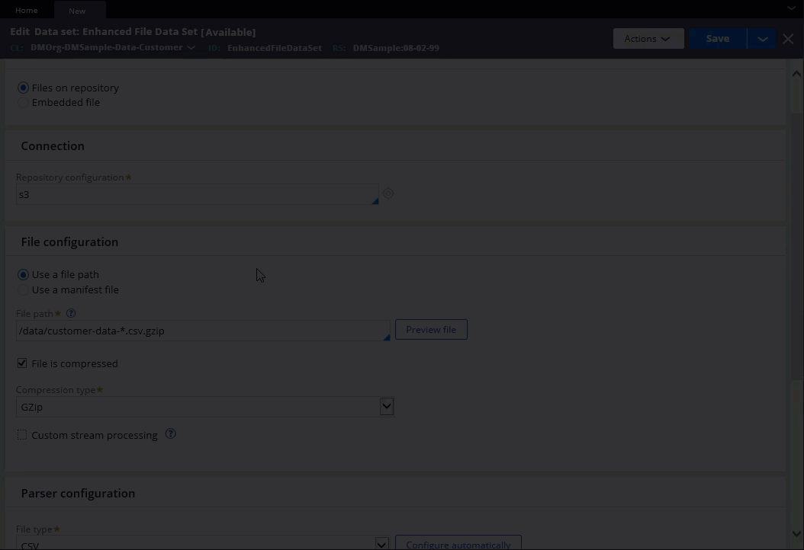Click the scroll down arrow of the form

(x=796, y=534)
